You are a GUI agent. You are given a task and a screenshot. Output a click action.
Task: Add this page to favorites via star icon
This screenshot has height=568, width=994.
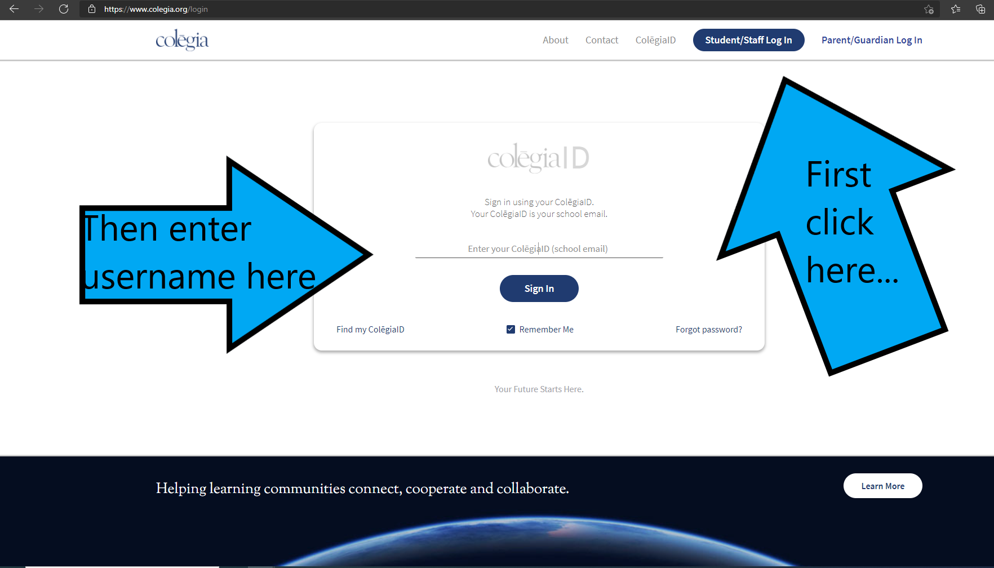tap(929, 9)
